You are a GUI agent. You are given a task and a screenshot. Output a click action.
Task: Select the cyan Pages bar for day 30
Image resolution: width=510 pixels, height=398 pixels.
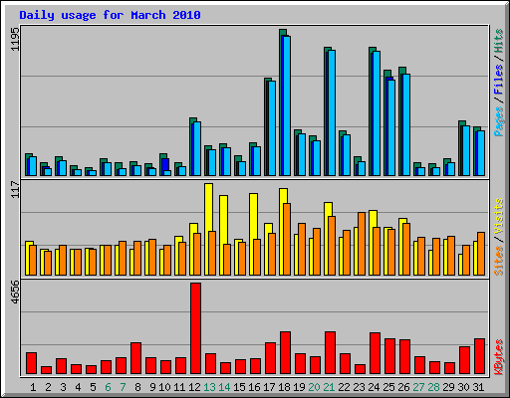(x=466, y=150)
